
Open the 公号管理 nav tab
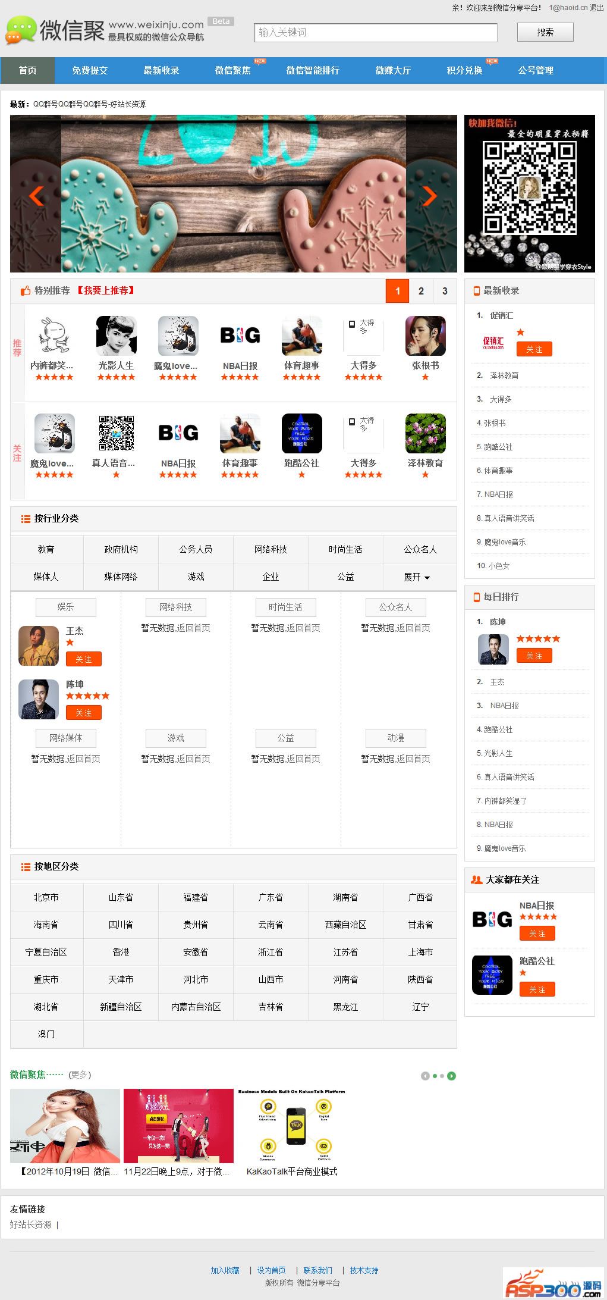(x=536, y=70)
